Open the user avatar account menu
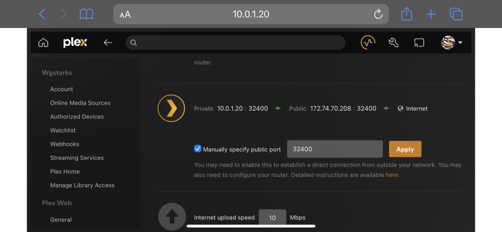Viewport: 502px width, 232px height. [x=448, y=43]
